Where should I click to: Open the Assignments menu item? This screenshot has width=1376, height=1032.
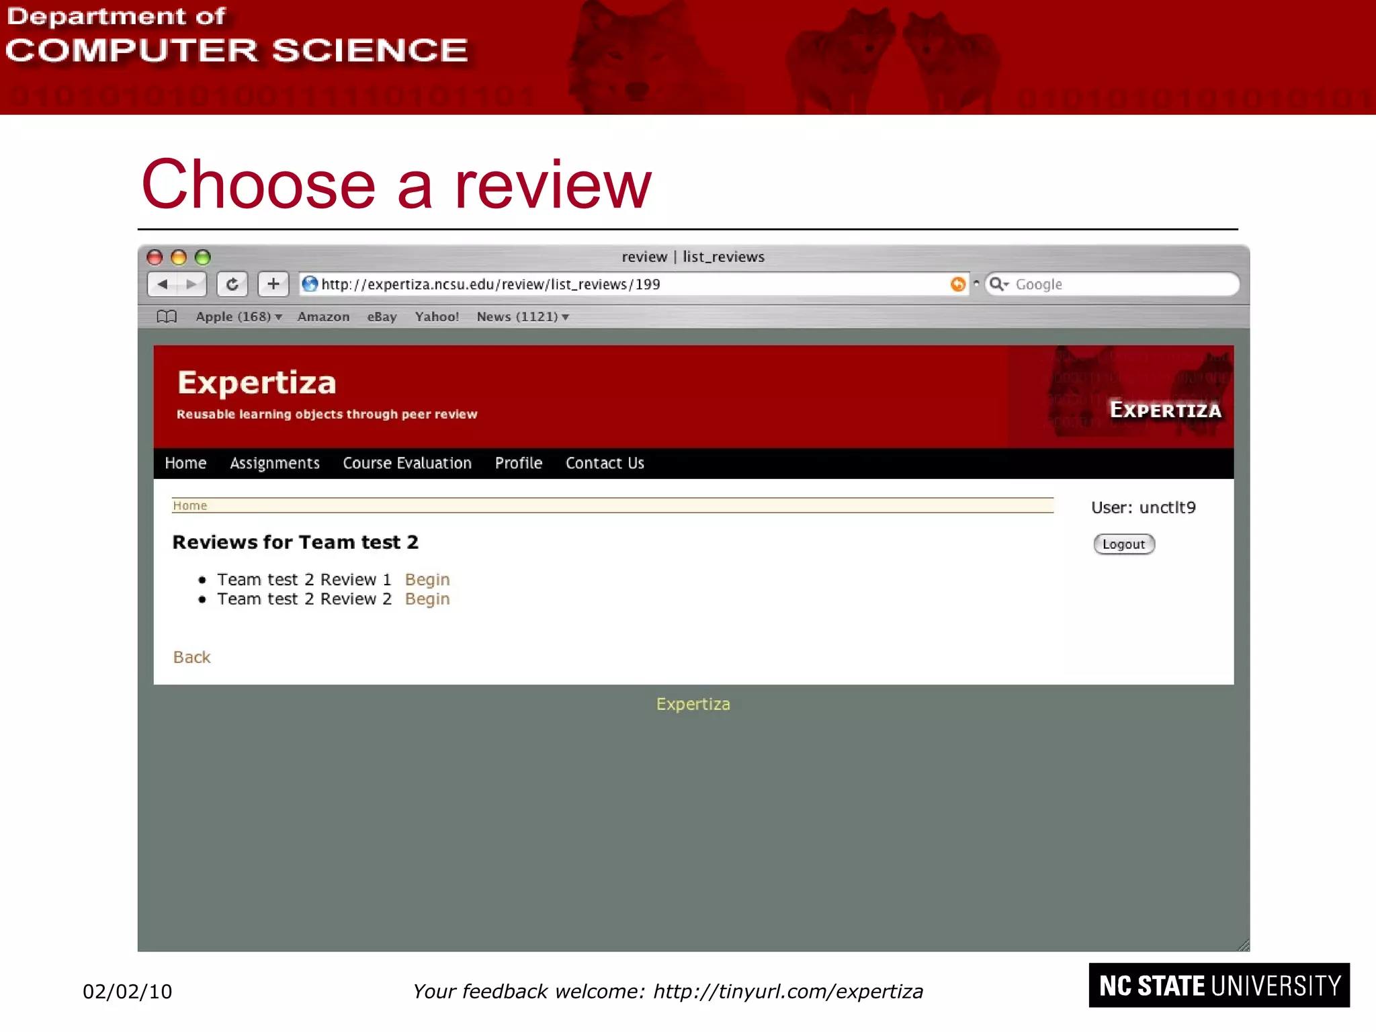(x=274, y=463)
